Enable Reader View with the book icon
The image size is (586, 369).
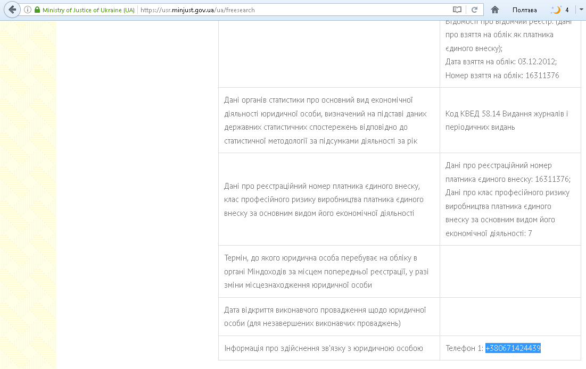[457, 10]
